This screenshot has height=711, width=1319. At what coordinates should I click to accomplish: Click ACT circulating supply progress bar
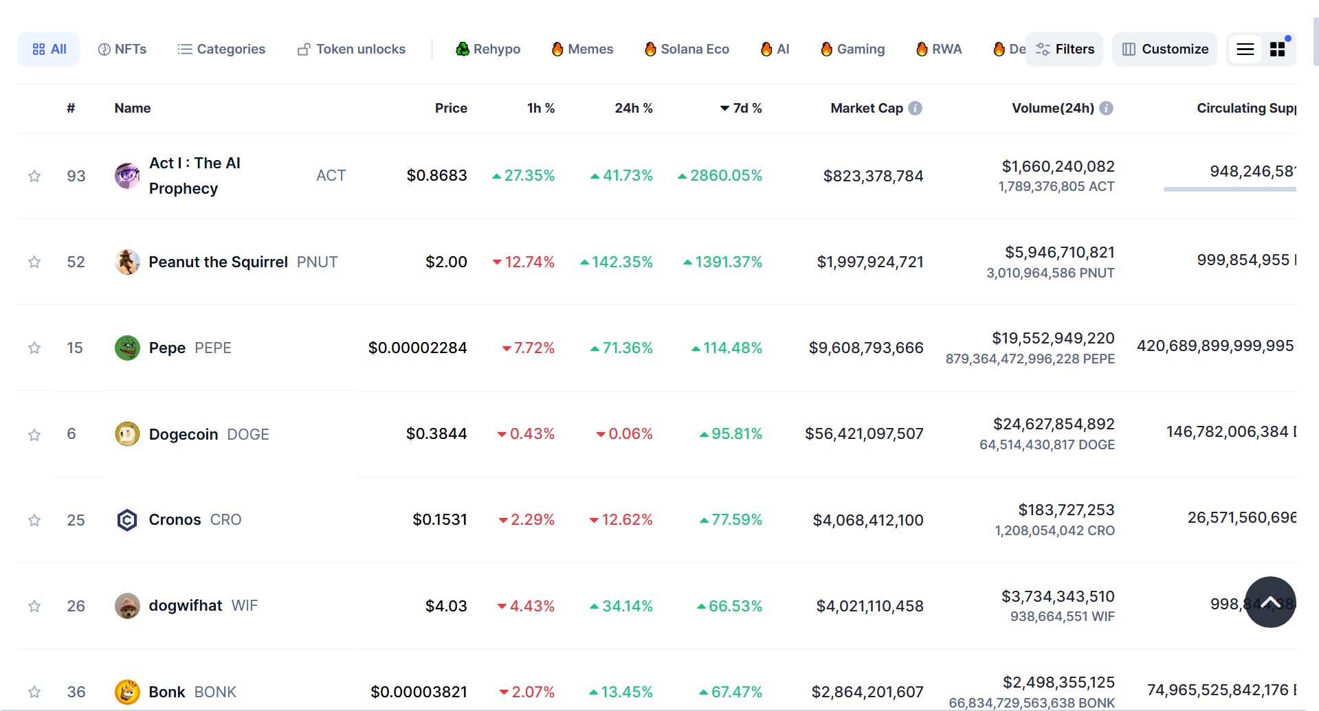(x=1229, y=189)
